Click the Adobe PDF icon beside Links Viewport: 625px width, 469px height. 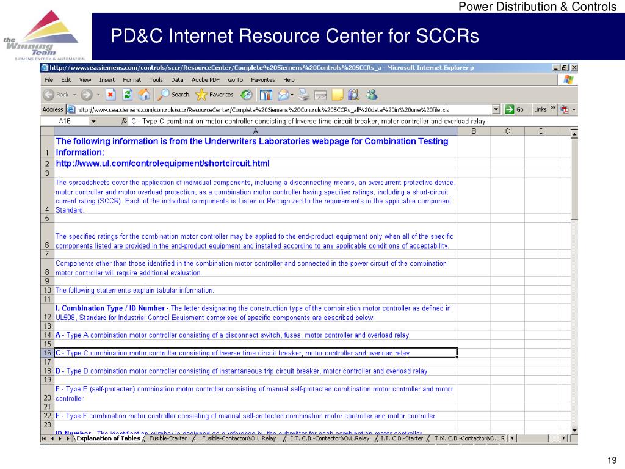564,109
